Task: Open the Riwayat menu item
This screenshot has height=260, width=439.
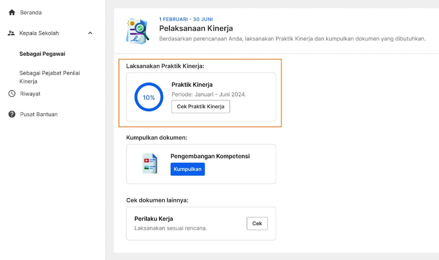Action: (x=30, y=94)
